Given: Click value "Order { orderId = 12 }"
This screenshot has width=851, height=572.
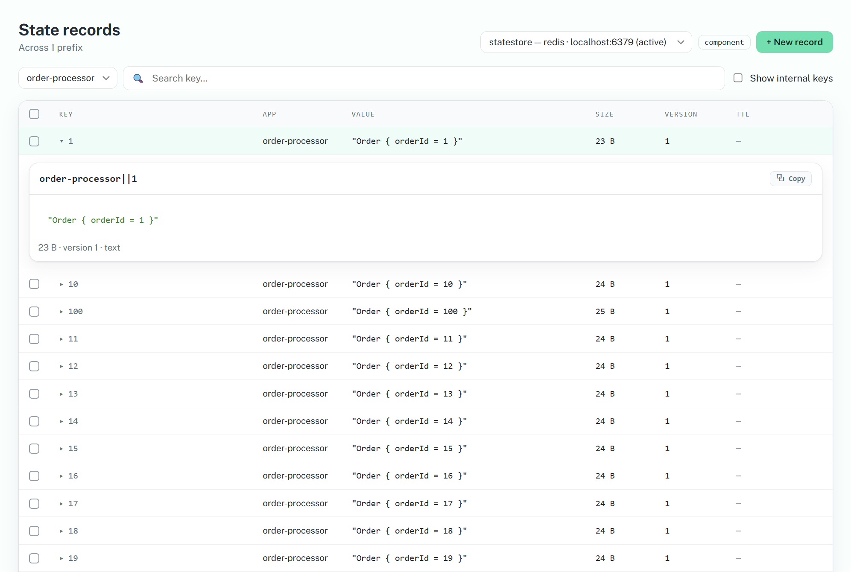Looking at the screenshot, I should point(409,366).
